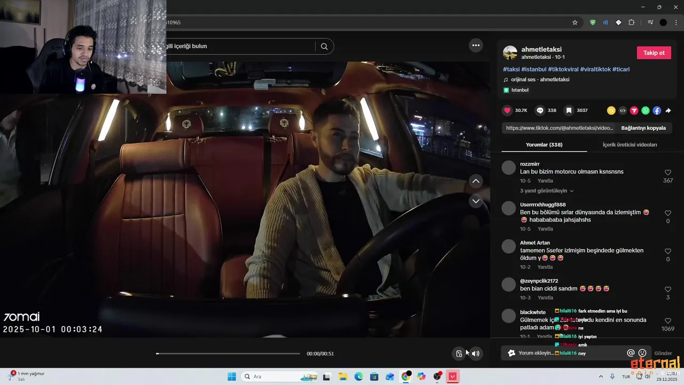The height and width of the screenshot is (385, 684).
Task: Save the video with the bookmark icon
Action: [569, 110]
